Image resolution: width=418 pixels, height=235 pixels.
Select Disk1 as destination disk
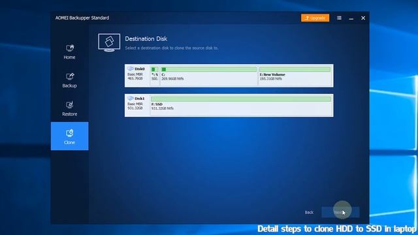[x=229, y=105]
